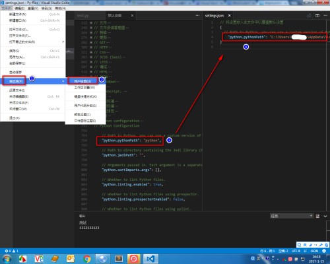This screenshot has width=330, height=264.
Task: Click the clear output icon in panel
Action: (317, 216)
